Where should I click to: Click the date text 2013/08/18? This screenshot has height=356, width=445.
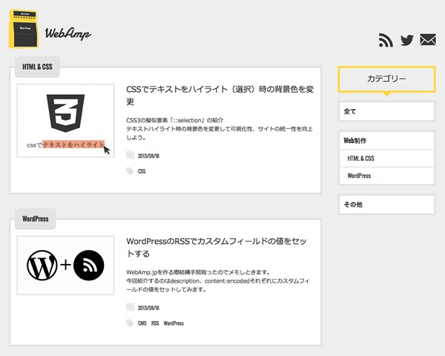pyautogui.click(x=148, y=156)
